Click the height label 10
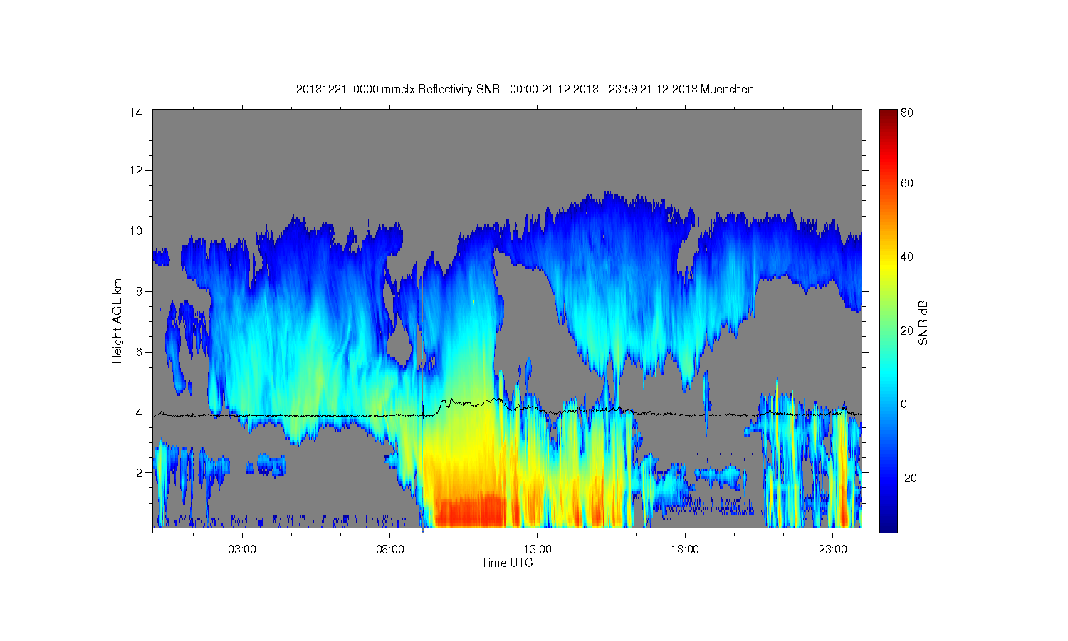1068x641 pixels. coord(137,231)
